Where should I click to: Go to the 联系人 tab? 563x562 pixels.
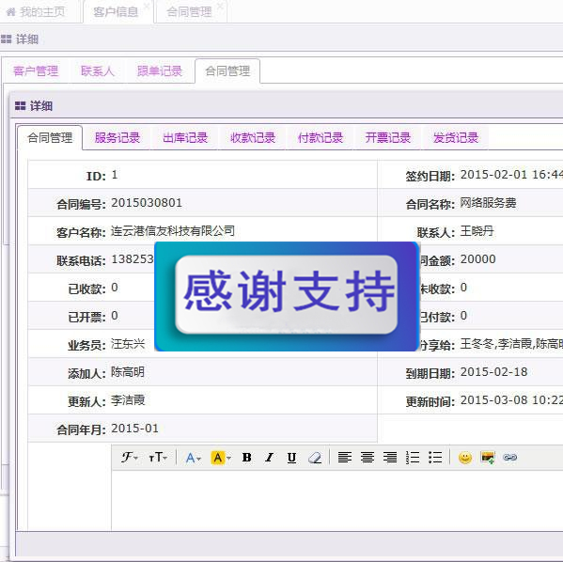[x=98, y=70]
